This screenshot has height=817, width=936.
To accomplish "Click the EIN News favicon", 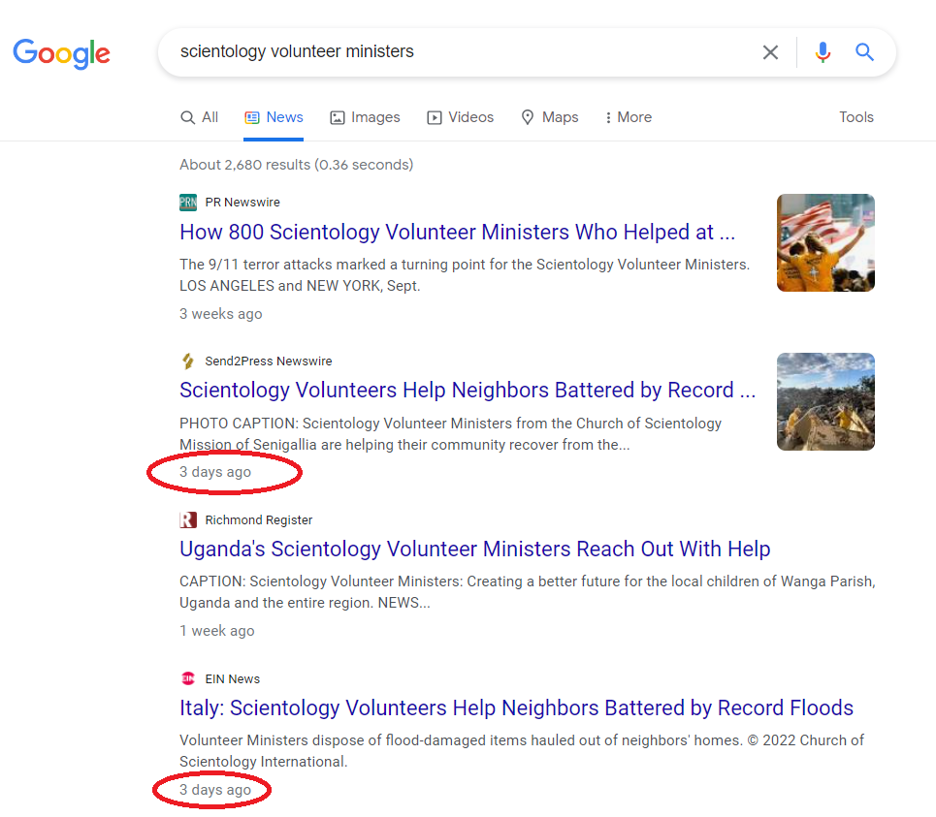I will [x=188, y=678].
